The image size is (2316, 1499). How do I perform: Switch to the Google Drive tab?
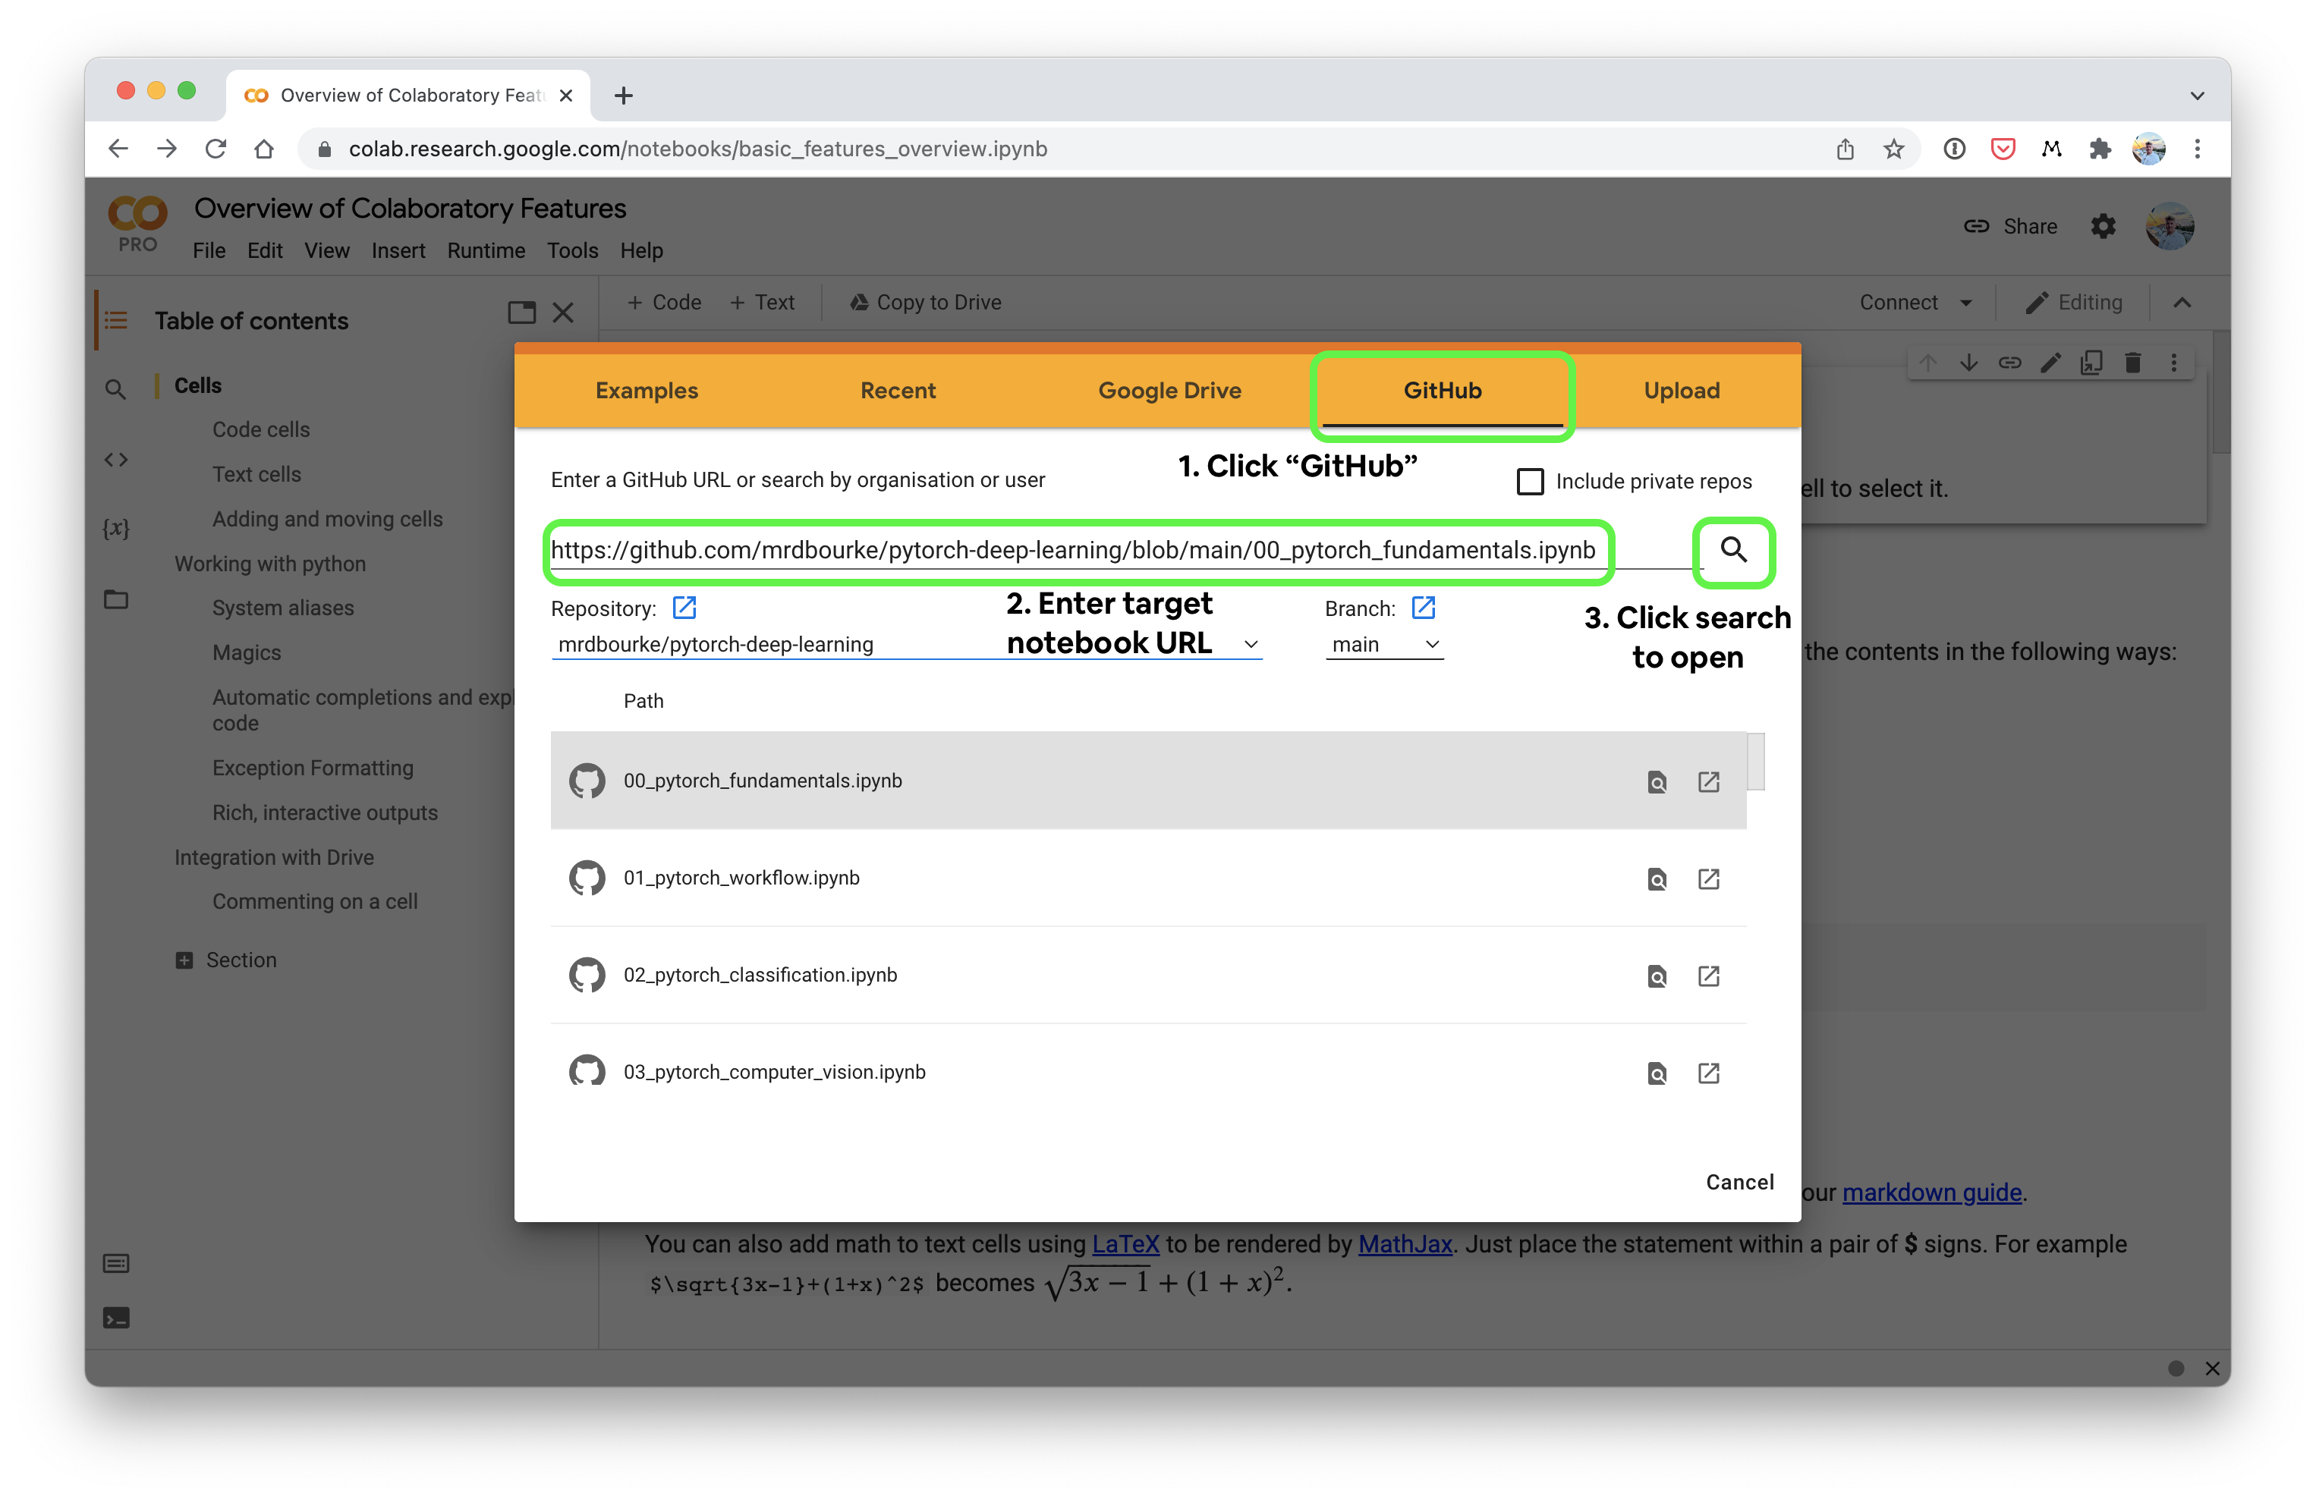tap(1169, 390)
